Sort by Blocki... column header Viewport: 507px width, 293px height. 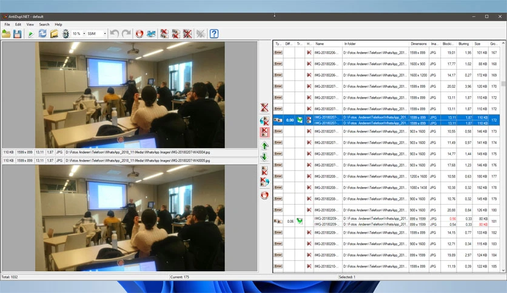[x=448, y=44]
